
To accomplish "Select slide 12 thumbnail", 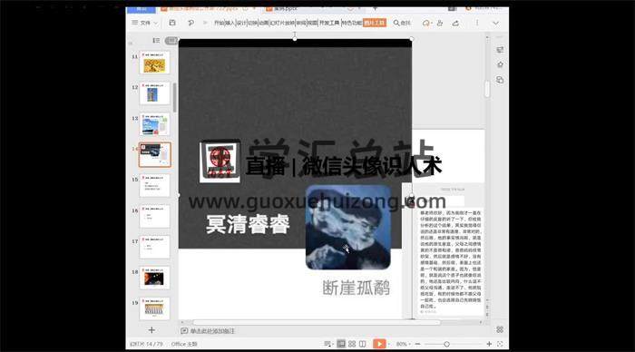I will point(155,93).
